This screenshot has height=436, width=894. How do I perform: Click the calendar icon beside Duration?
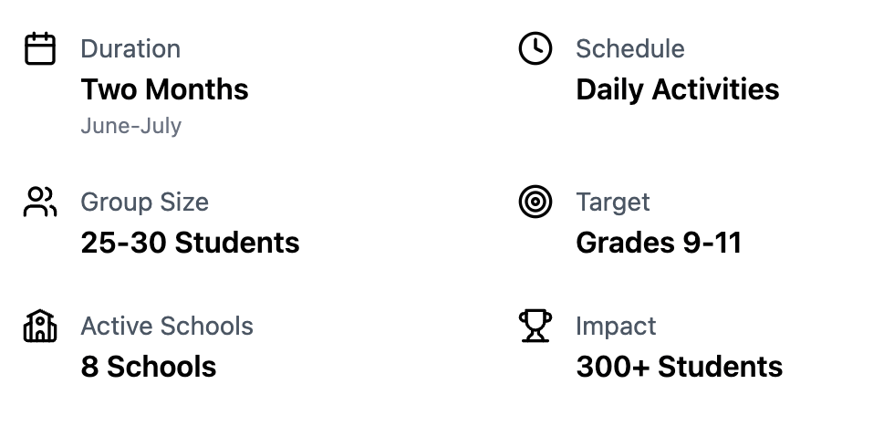[x=39, y=49]
